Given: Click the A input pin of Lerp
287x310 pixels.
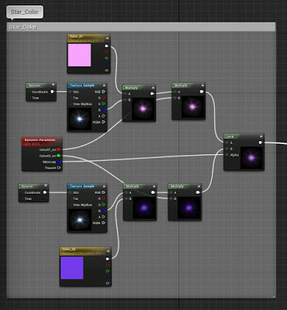Looking at the screenshot, I should click(226, 143).
